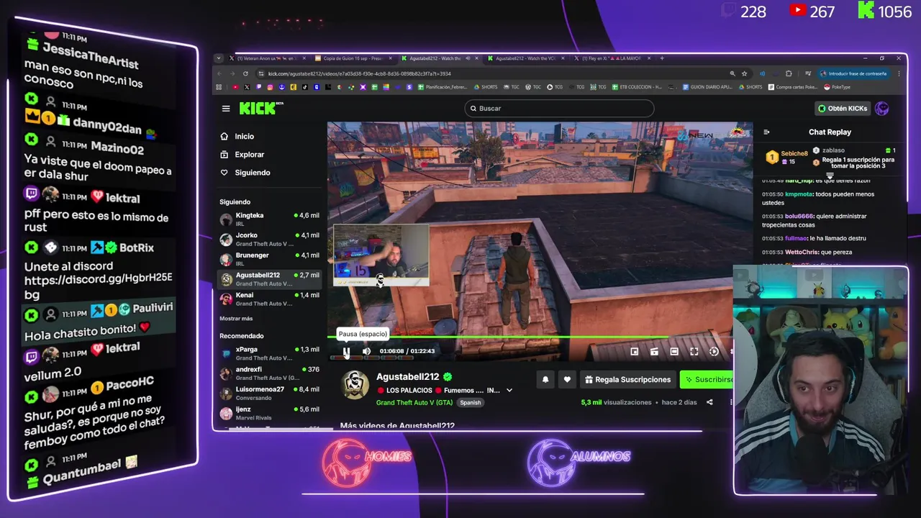Image resolution: width=921 pixels, height=518 pixels.
Task: Click the browser address bar URL
Action: [x=359, y=73]
